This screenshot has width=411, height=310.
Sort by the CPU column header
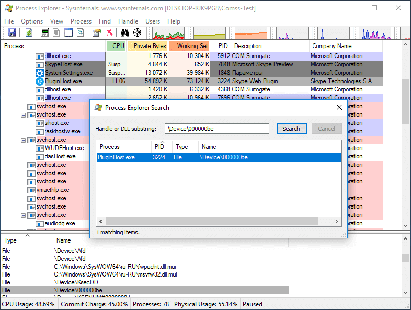116,46
